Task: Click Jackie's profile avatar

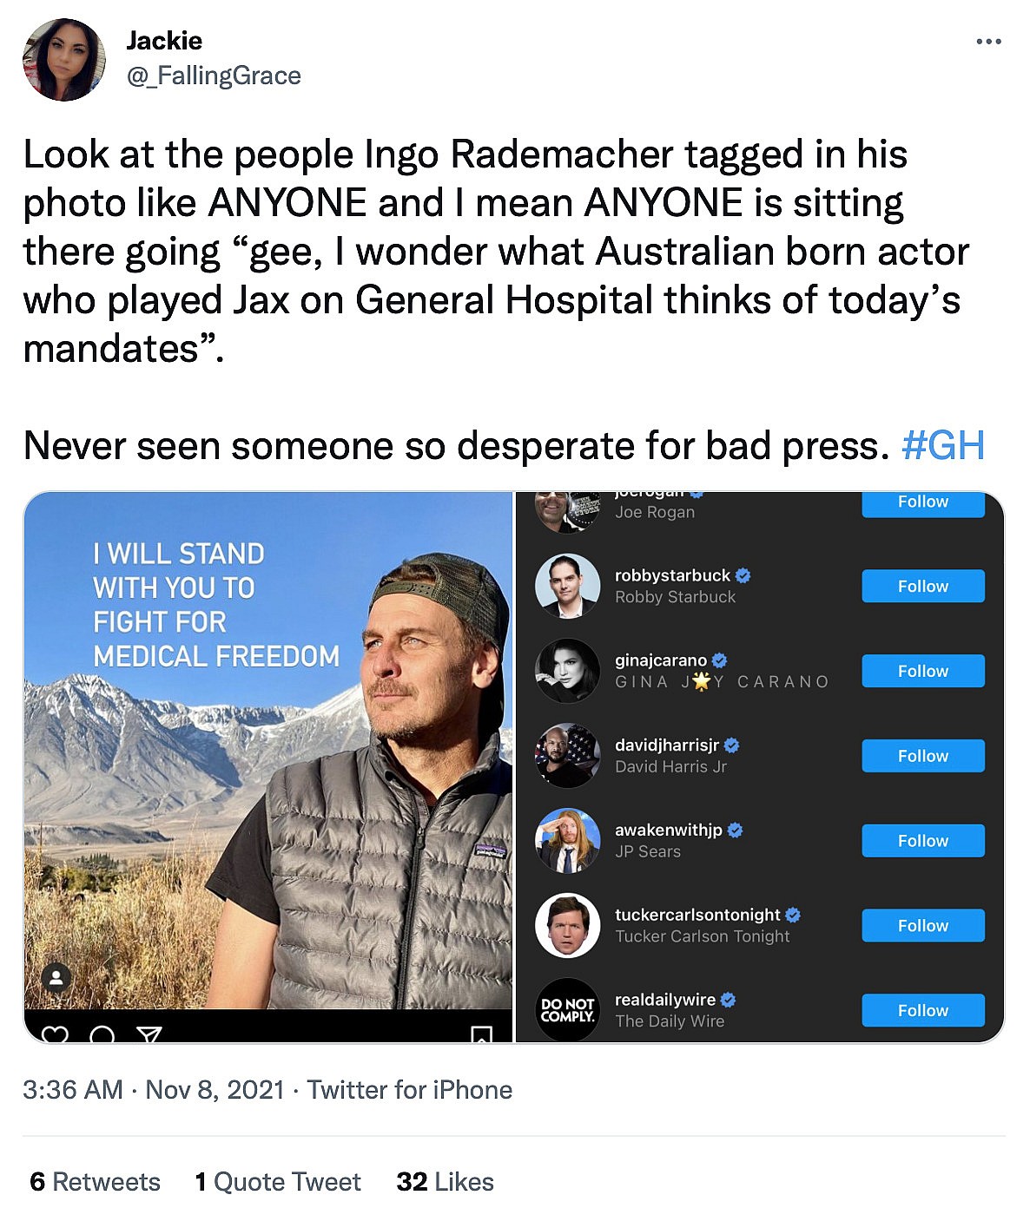Action: point(64,60)
